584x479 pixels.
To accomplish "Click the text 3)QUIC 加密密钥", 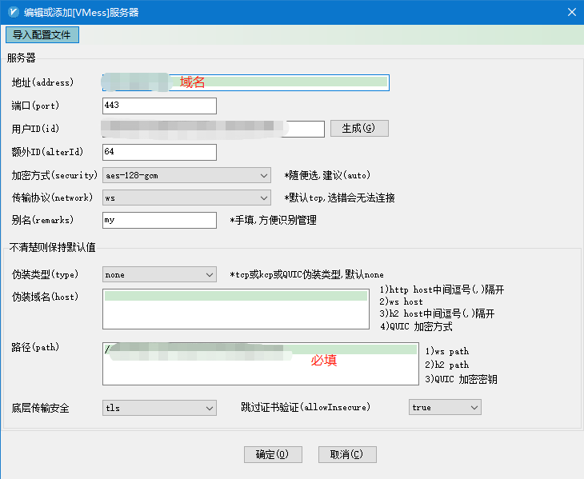I will (461, 379).
